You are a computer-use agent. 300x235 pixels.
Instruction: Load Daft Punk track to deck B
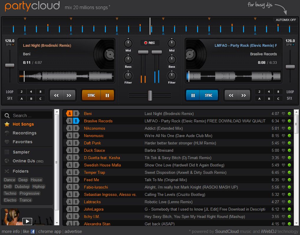coord(76,143)
